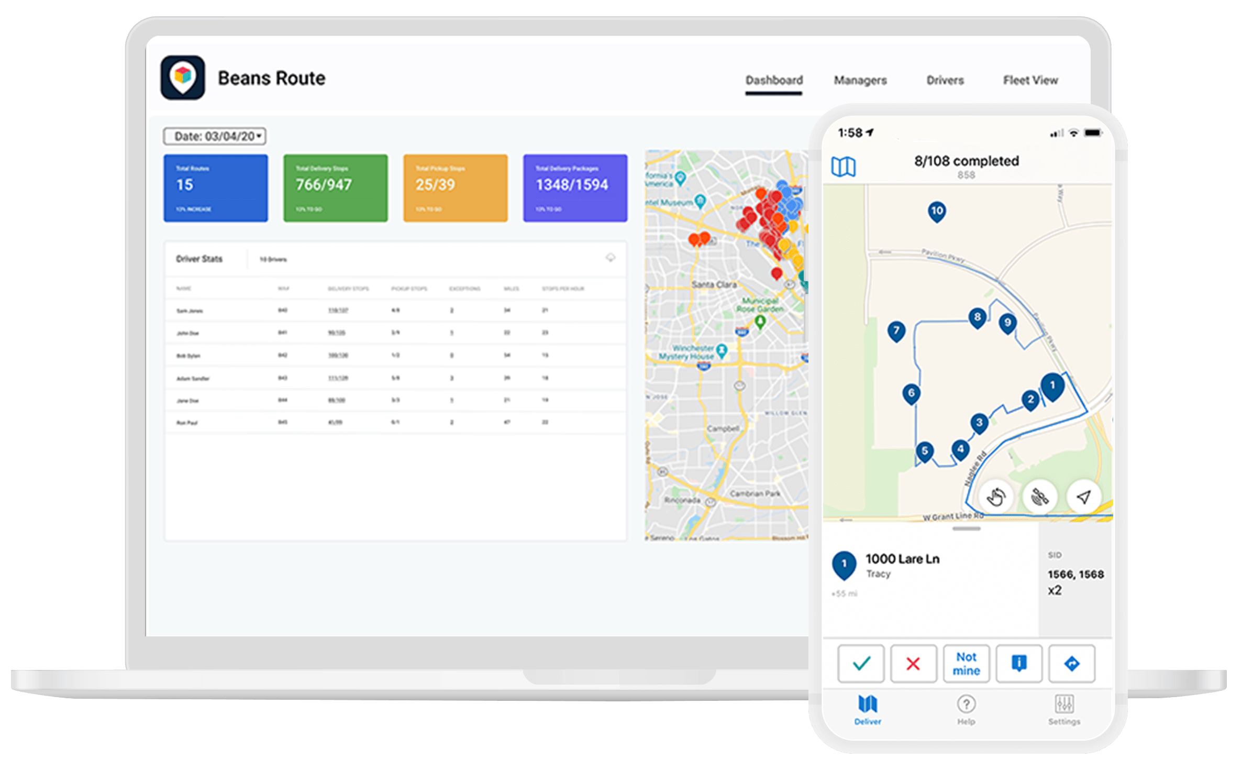Sort by the Delivery Stops column header
The image size is (1242, 760).
348,289
